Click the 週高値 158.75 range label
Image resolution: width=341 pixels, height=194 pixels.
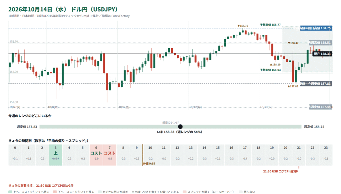314,127
